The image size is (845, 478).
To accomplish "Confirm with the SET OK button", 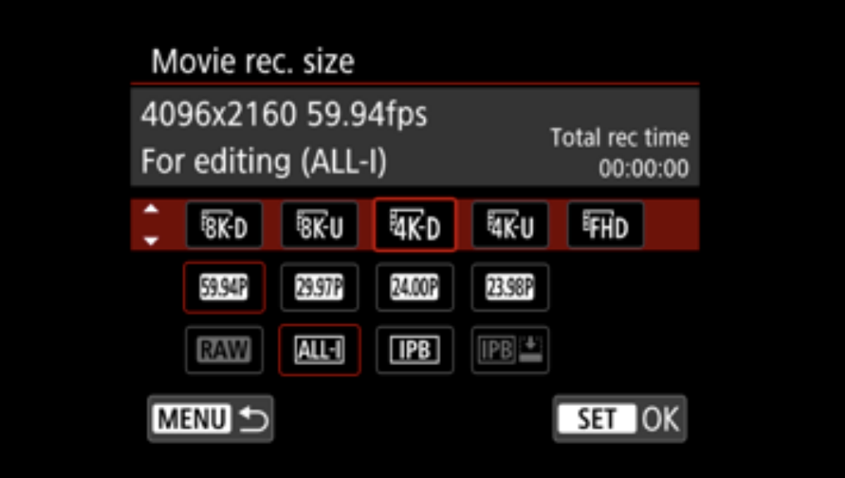I will point(620,419).
